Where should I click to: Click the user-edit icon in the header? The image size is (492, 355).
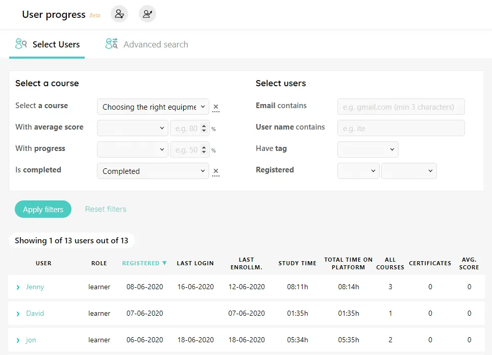pyautogui.click(x=147, y=14)
